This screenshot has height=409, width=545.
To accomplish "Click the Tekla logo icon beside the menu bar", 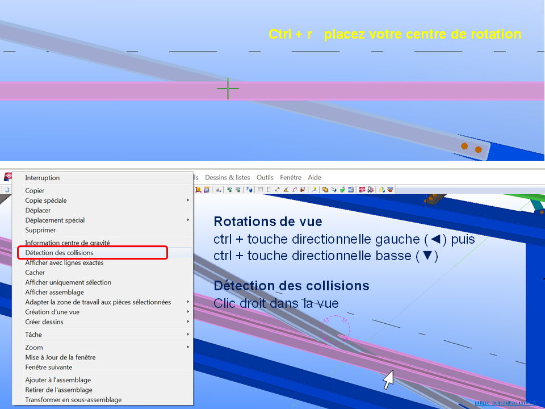I will click(x=7, y=177).
